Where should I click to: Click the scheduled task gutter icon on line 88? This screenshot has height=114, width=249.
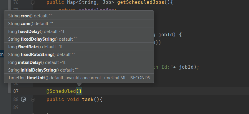[24, 99]
